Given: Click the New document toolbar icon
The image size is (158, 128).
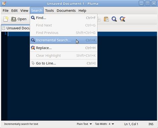Looking at the screenshot, I should coord(6,19).
